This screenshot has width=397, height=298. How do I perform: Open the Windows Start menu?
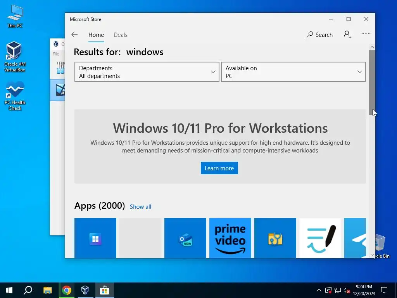click(9, 290)
